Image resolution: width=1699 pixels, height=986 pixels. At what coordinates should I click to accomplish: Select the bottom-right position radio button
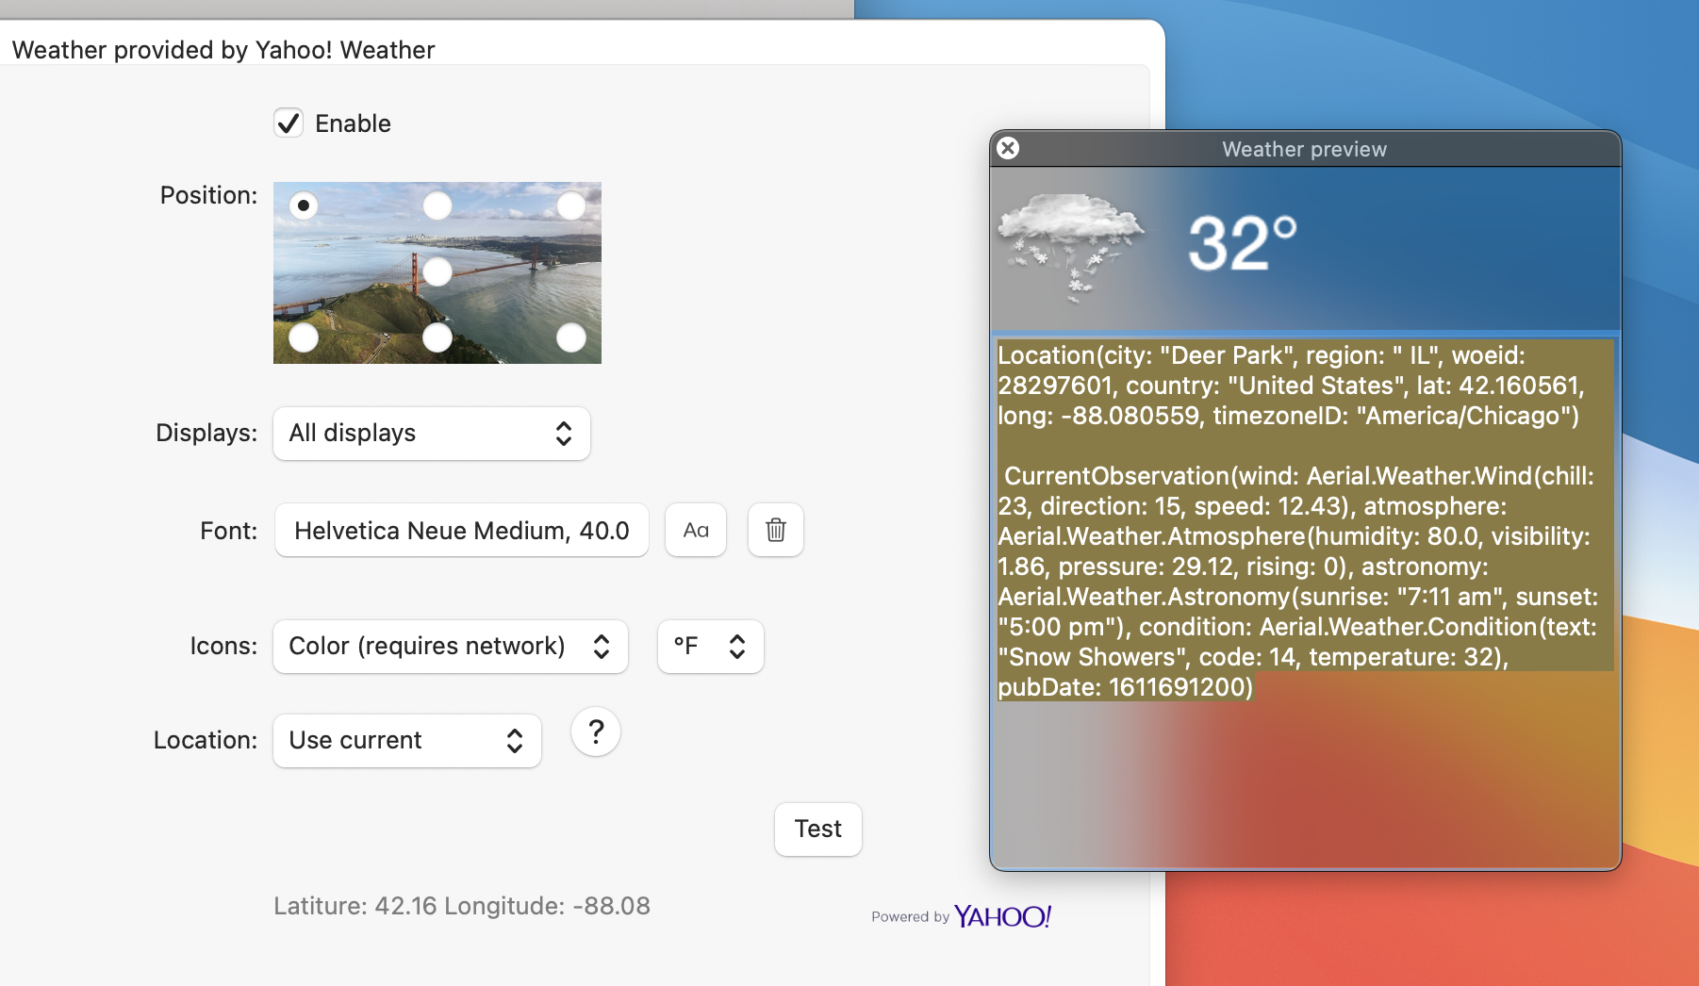pyautogui.click(x=571, y=337)
